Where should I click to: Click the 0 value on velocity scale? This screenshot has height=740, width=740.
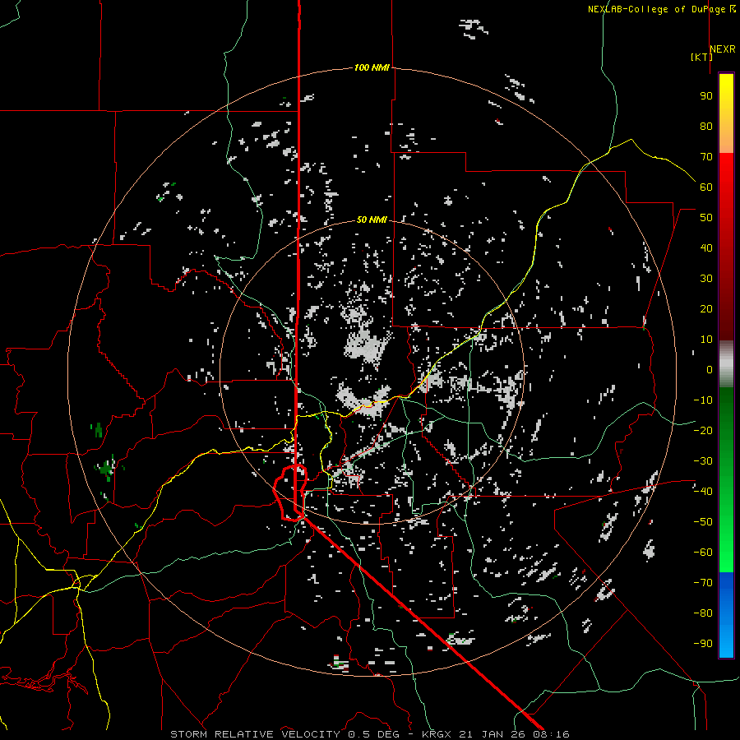pos(710,370)
